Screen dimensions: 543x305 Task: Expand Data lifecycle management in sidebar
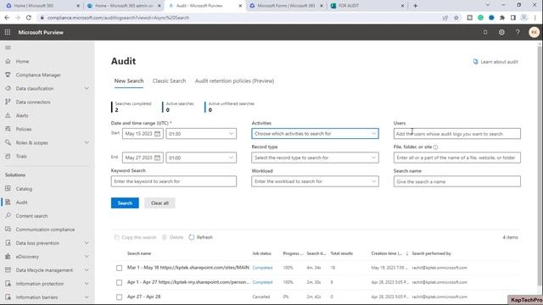(x=87, y=269)
